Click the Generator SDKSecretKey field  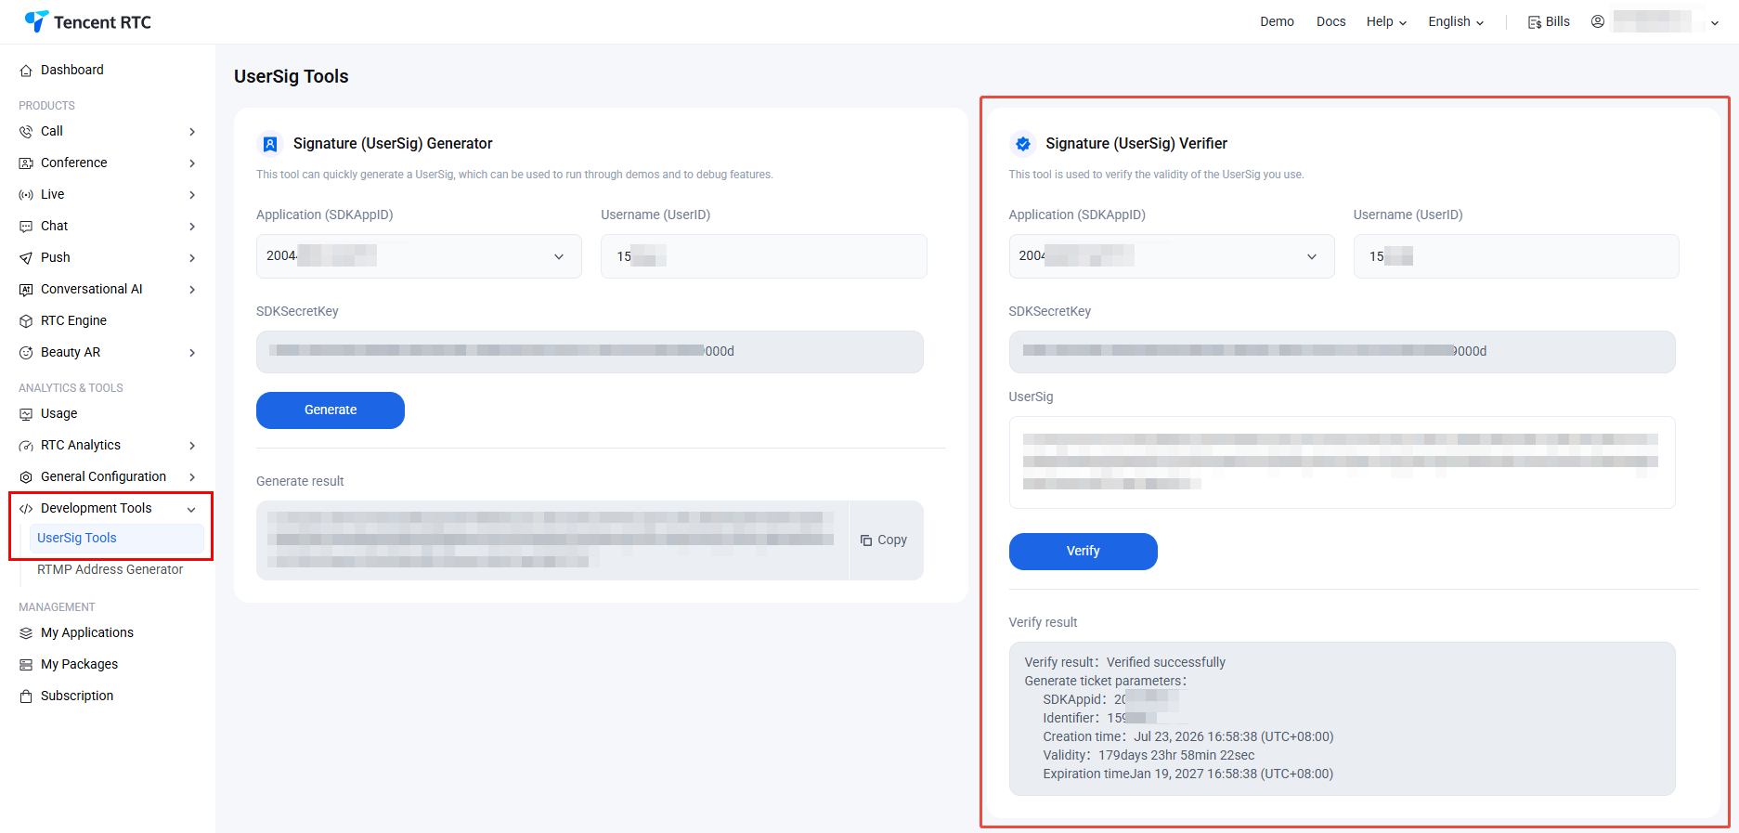coord(590,352)
